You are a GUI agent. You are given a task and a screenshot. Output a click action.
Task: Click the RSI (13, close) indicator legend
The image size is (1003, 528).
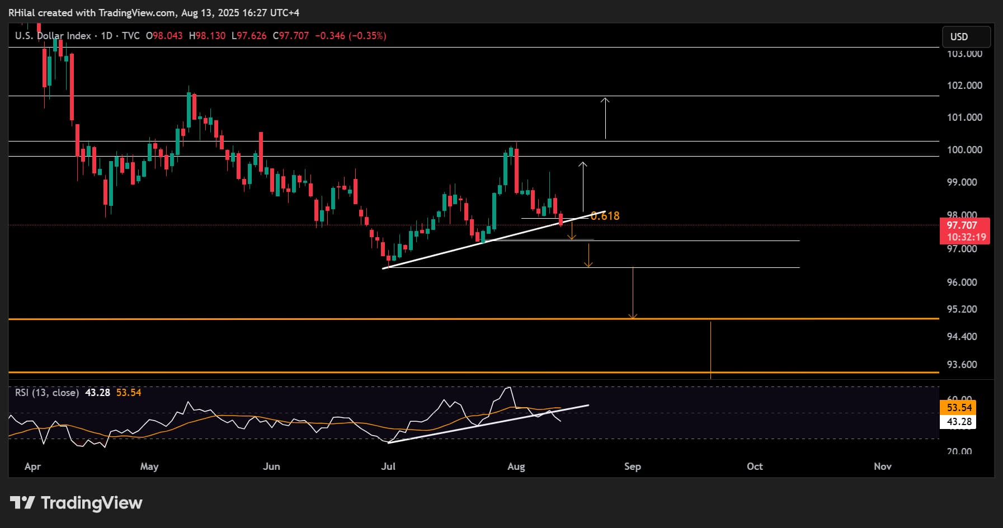tap(47, 393)
